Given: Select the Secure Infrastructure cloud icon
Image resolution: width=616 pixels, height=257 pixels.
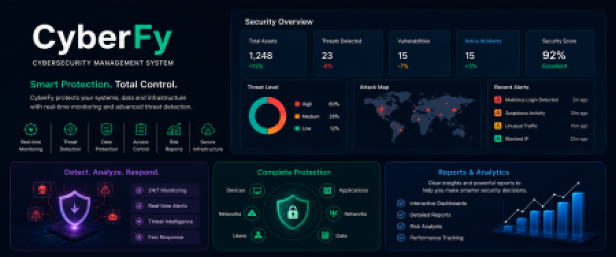Looking at the screenshot, I should pyautogui.click(x=207, y=130).
